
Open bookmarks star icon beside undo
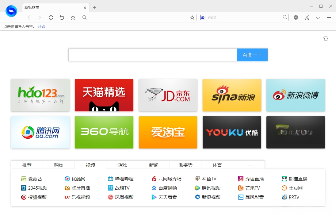click(73, 17)
